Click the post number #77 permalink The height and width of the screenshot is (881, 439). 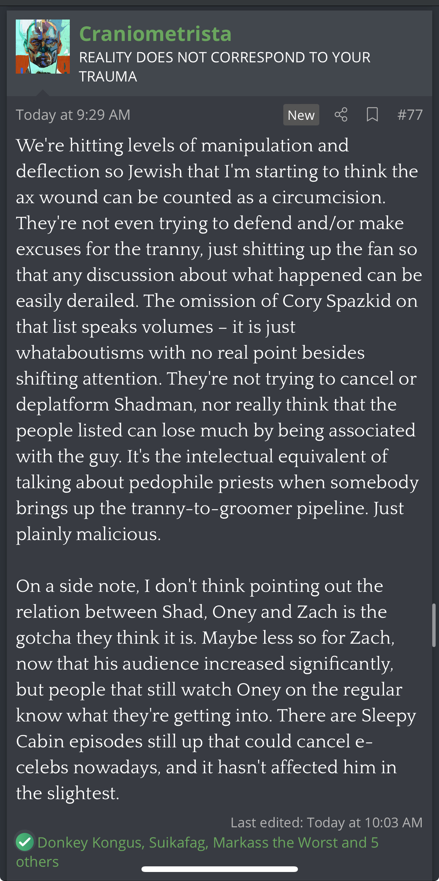(410, 115)
